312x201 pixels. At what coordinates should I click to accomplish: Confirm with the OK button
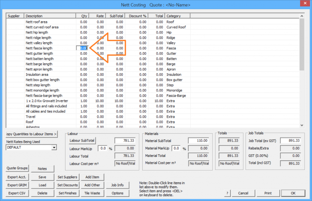pyautogui.click(x=293, y=193)
